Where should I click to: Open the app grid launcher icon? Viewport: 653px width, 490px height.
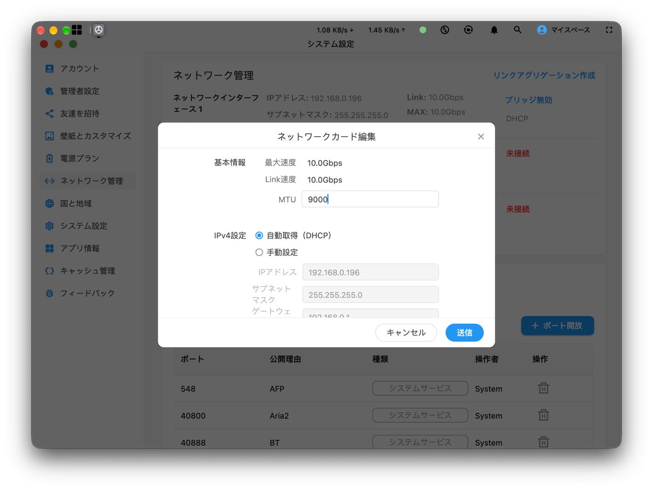tap(77, 30)
